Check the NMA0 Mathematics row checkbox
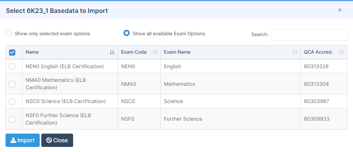 [12, 84]
